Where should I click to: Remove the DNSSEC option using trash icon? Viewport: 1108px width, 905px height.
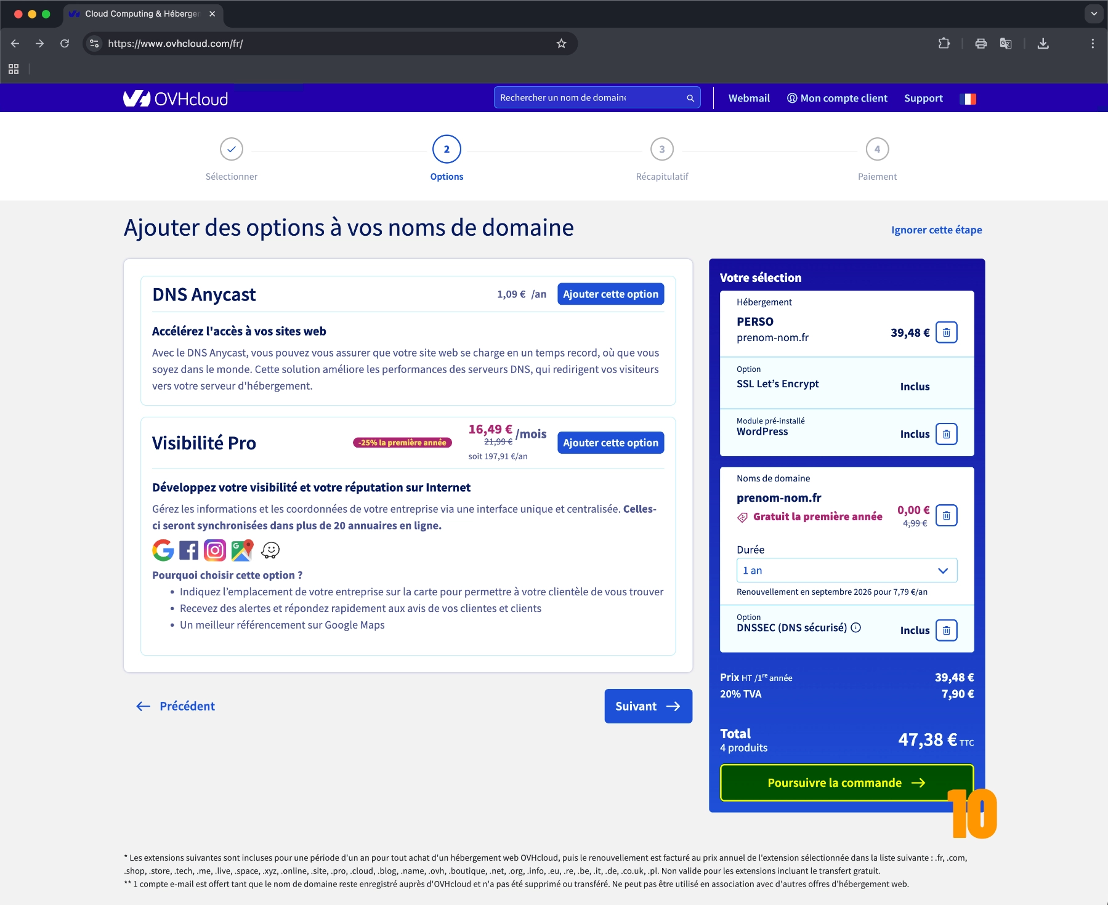click(946, 630)
